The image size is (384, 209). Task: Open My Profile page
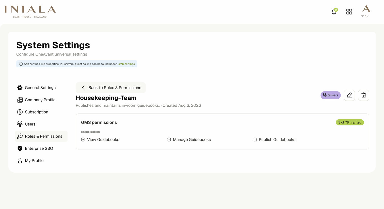(41, 161)
